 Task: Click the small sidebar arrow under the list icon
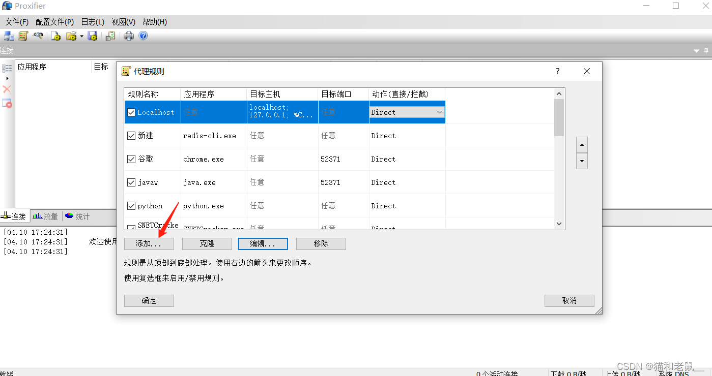coord(7,78)
